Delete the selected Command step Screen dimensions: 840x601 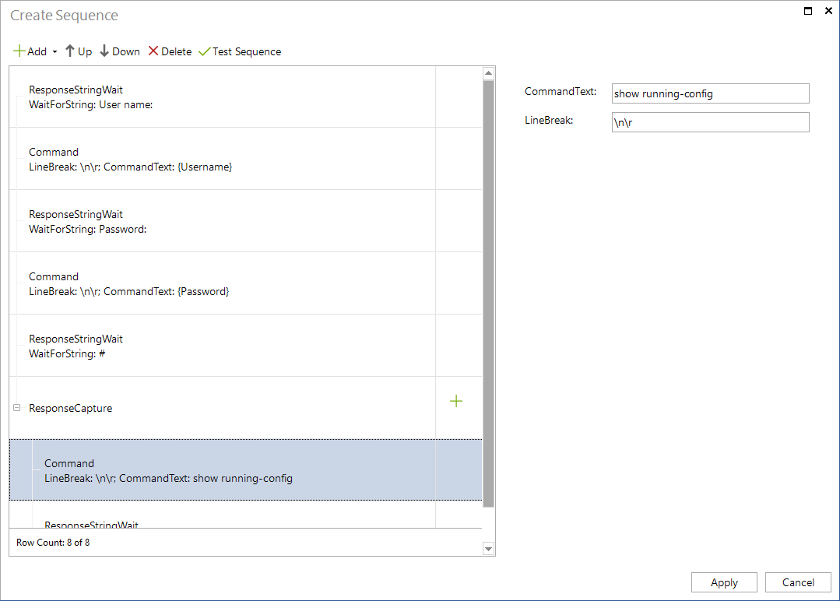pyautogui.click(x=170, y=51)
